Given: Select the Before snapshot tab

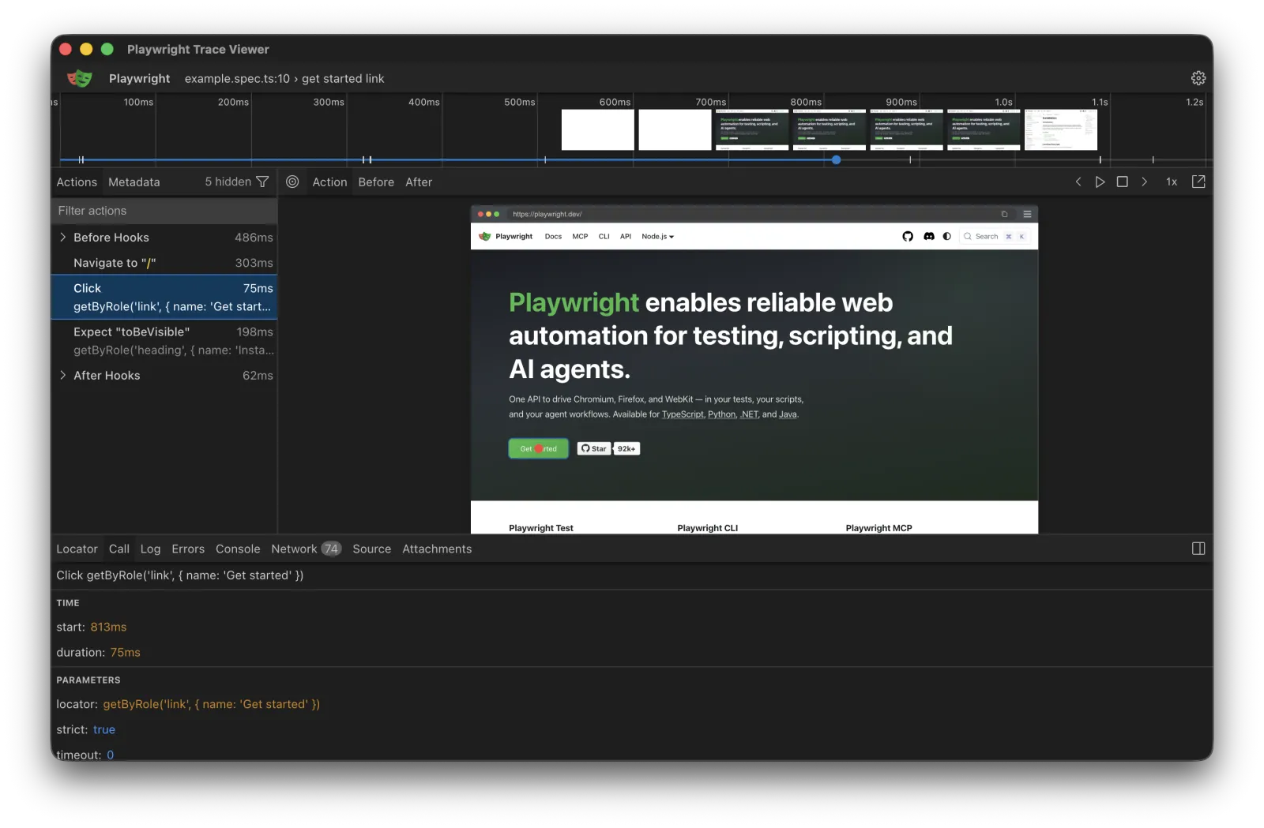Looking at the screenshot, I should coord(376,182).
